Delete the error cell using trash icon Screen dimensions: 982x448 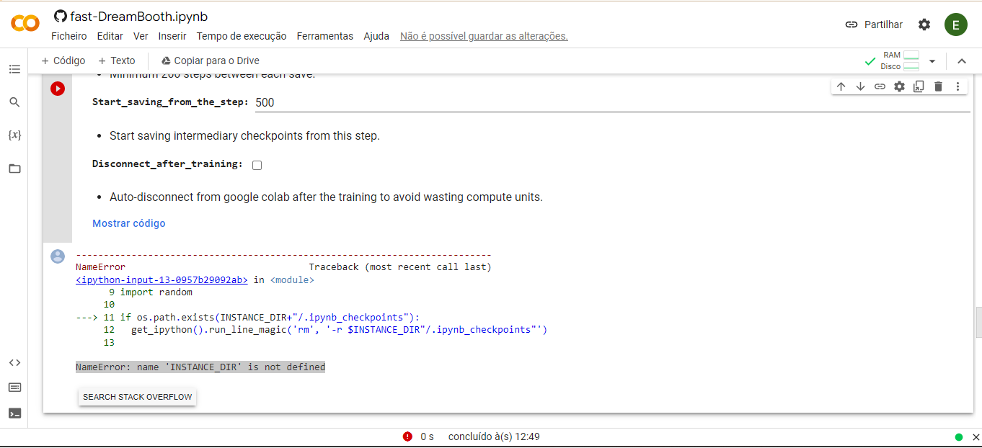(938, 86)
